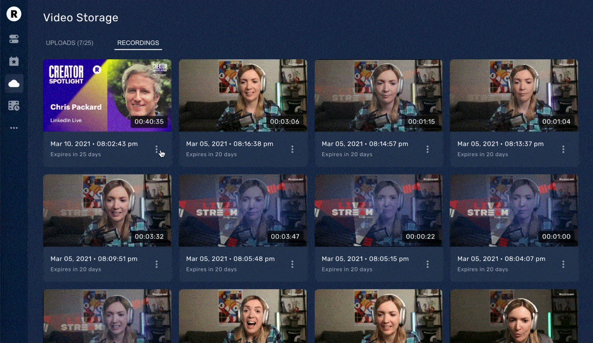593x343 pixels.
Task: Open the Events calendar icon in the sidebar
Action: 13,61
